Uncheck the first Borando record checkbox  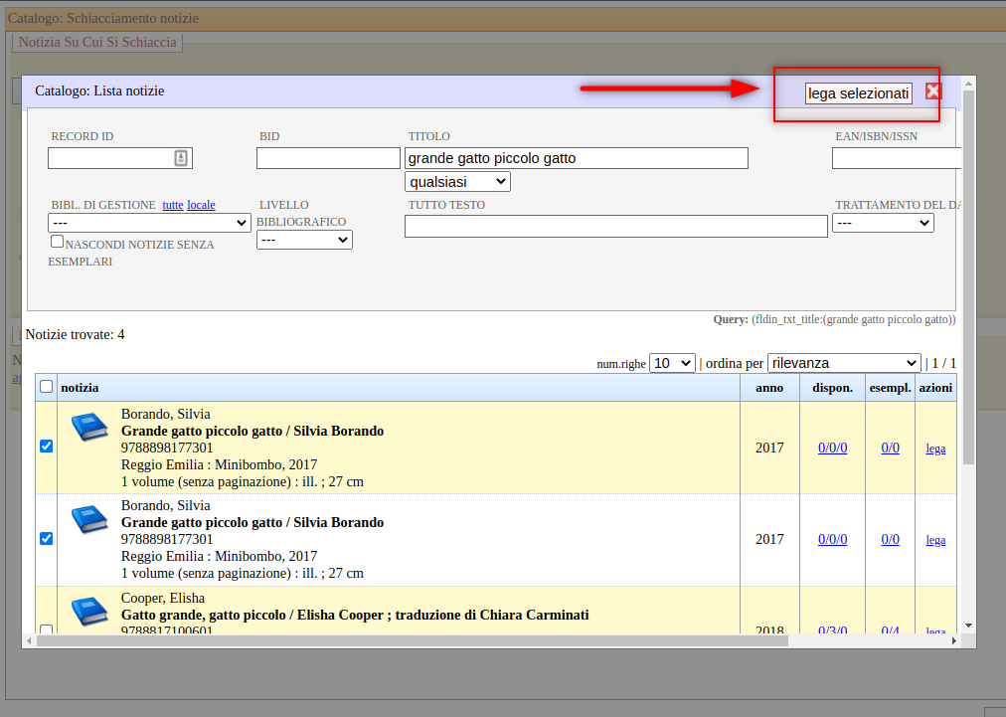pyautogui.click(x=46, y=447)
